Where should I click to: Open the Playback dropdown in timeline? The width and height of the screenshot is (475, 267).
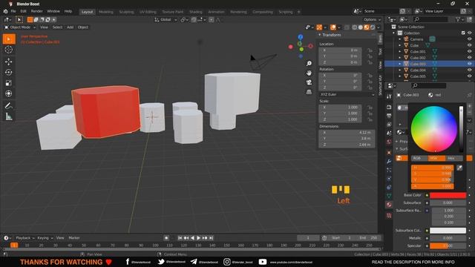pyautogui.click(x=25, y=238)
